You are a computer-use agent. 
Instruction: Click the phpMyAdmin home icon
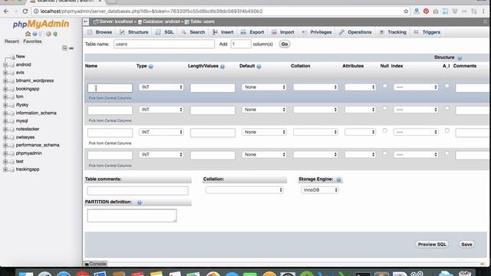coord(28,34)
